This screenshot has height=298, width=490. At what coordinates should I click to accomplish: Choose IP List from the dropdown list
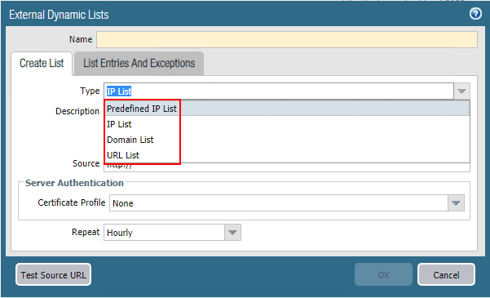(287, 124)
